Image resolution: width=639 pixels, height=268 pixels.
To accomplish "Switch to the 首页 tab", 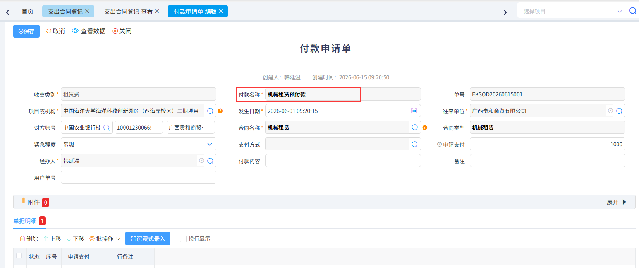I will [27, 11].
